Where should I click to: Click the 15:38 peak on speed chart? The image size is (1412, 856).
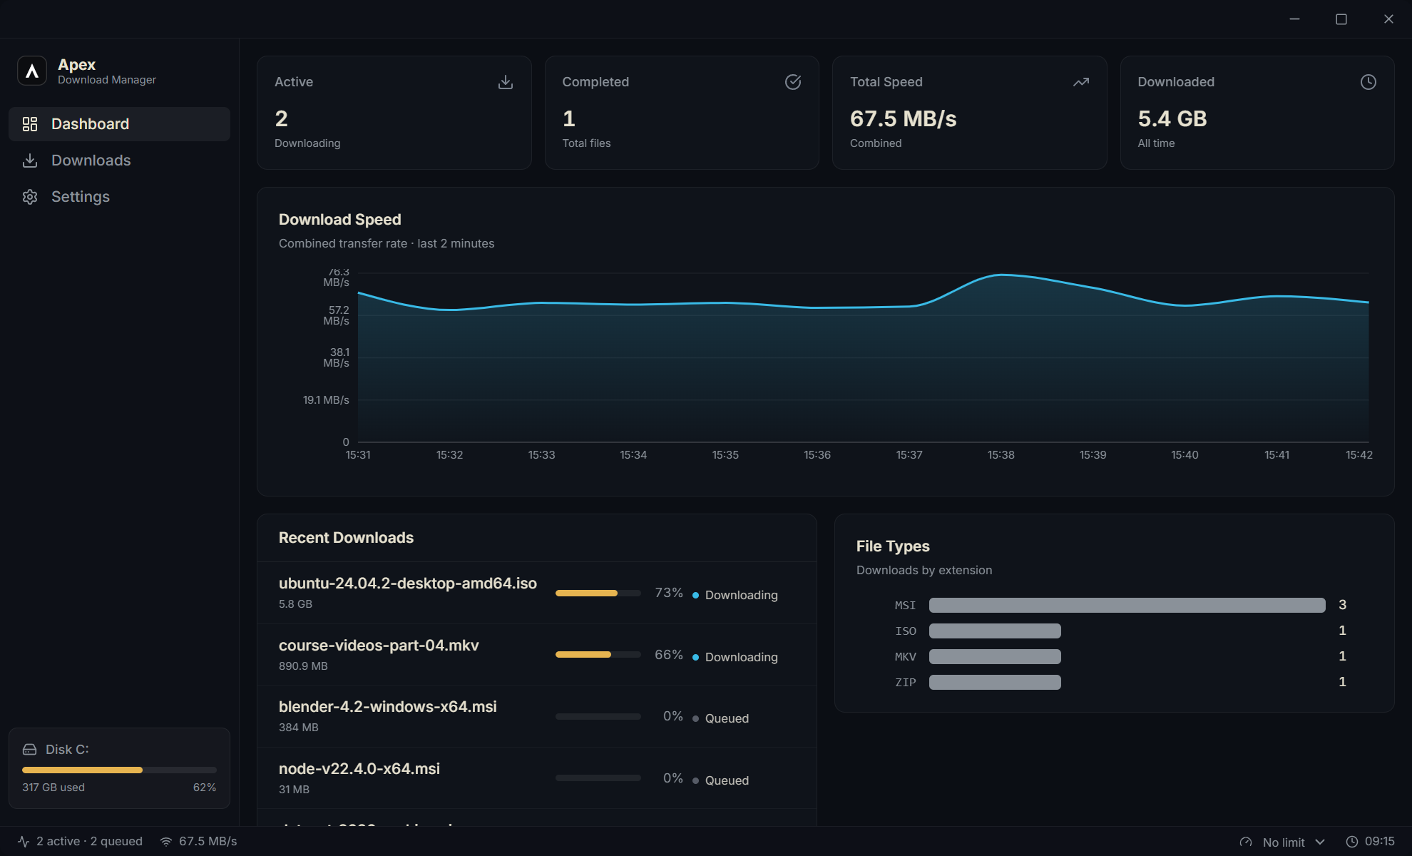(x=1001, y=275)
